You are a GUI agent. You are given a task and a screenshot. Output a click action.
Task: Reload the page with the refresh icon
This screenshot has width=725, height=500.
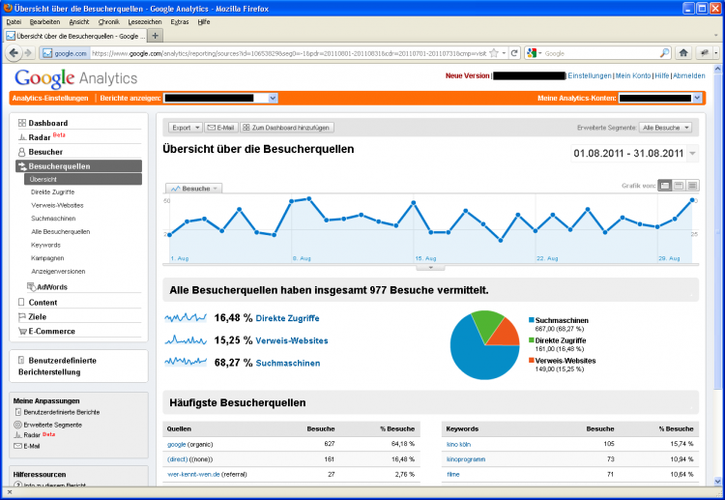pos(514,53)
